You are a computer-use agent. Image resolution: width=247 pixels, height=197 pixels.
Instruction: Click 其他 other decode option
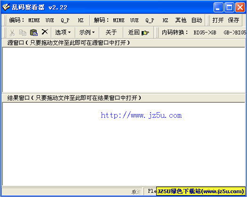181,20
